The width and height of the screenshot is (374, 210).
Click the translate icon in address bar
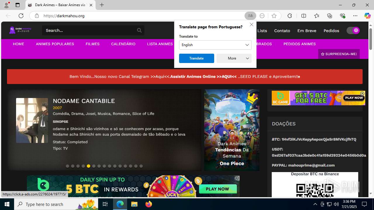coord(250,16)
